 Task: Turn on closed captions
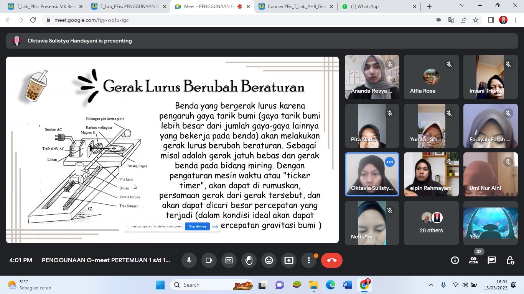click(229, 260)
